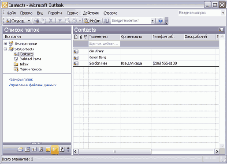
Task: Click the Help question mark icon
Action: pyautogui.click(x=160, y=21)
